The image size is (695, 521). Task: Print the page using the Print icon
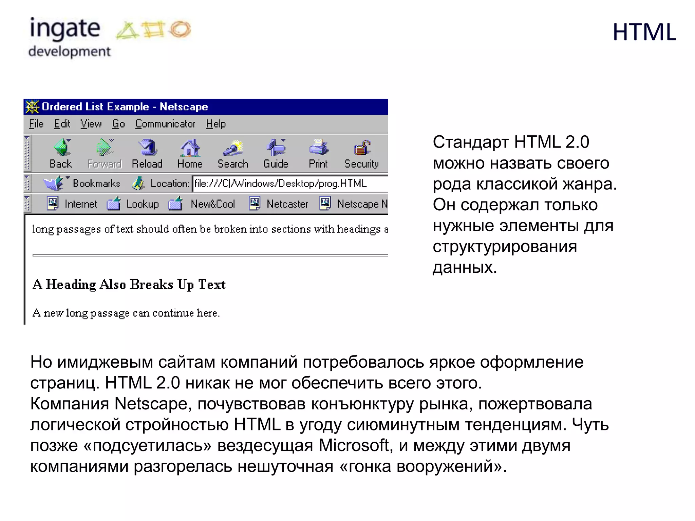[318, 148]
